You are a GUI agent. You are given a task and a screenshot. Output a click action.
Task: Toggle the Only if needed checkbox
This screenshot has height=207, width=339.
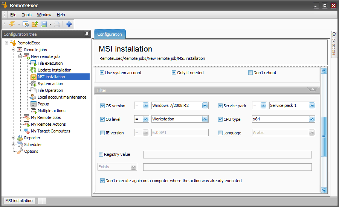pos(174,73)
